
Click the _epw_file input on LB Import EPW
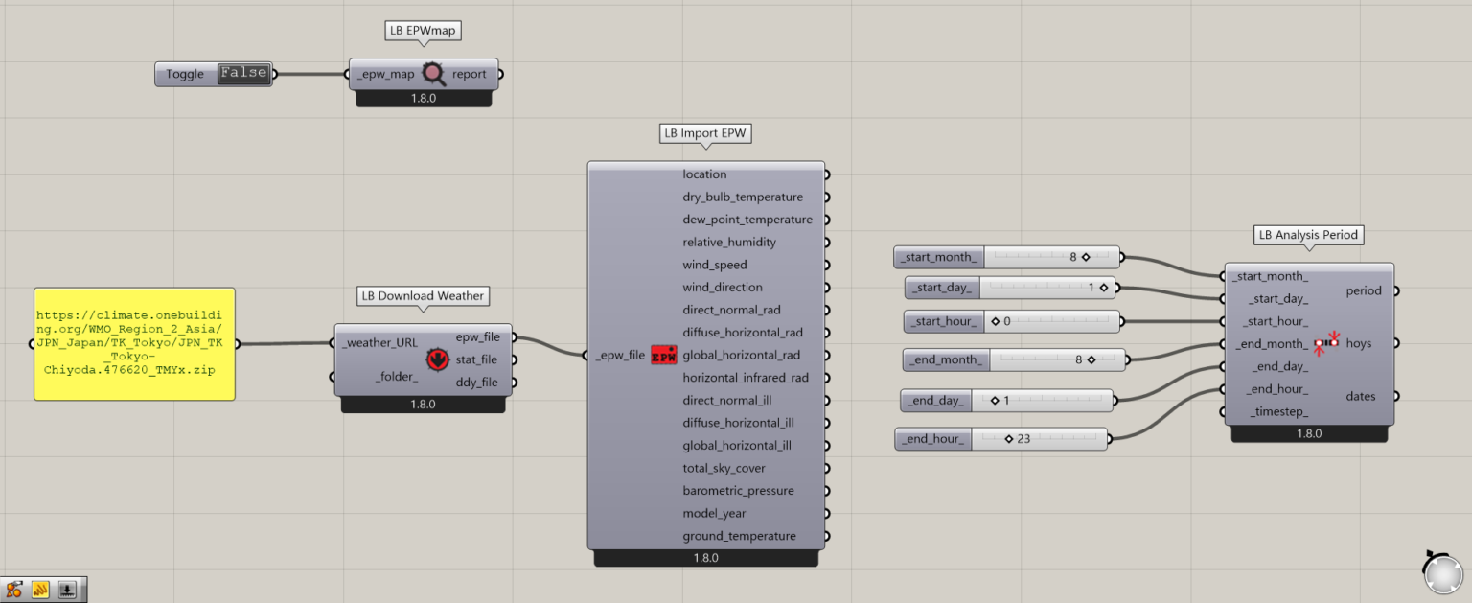click(620, 356)
